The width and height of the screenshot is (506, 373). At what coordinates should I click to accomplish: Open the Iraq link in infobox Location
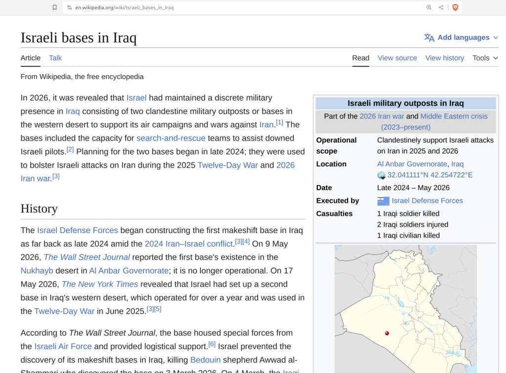pos(457,164)
